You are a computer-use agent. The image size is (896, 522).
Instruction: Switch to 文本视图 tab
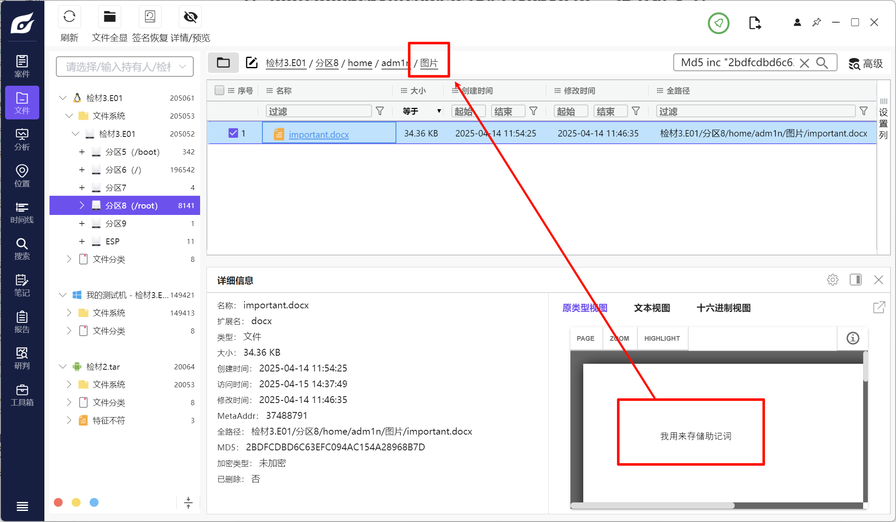[x=652, y=308]
